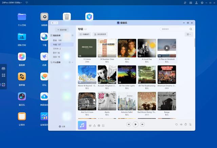The width and height of the screenshot is (217, 148).
Task: Select the 专辑 137 sidebar item
Action: coord(62,44)
